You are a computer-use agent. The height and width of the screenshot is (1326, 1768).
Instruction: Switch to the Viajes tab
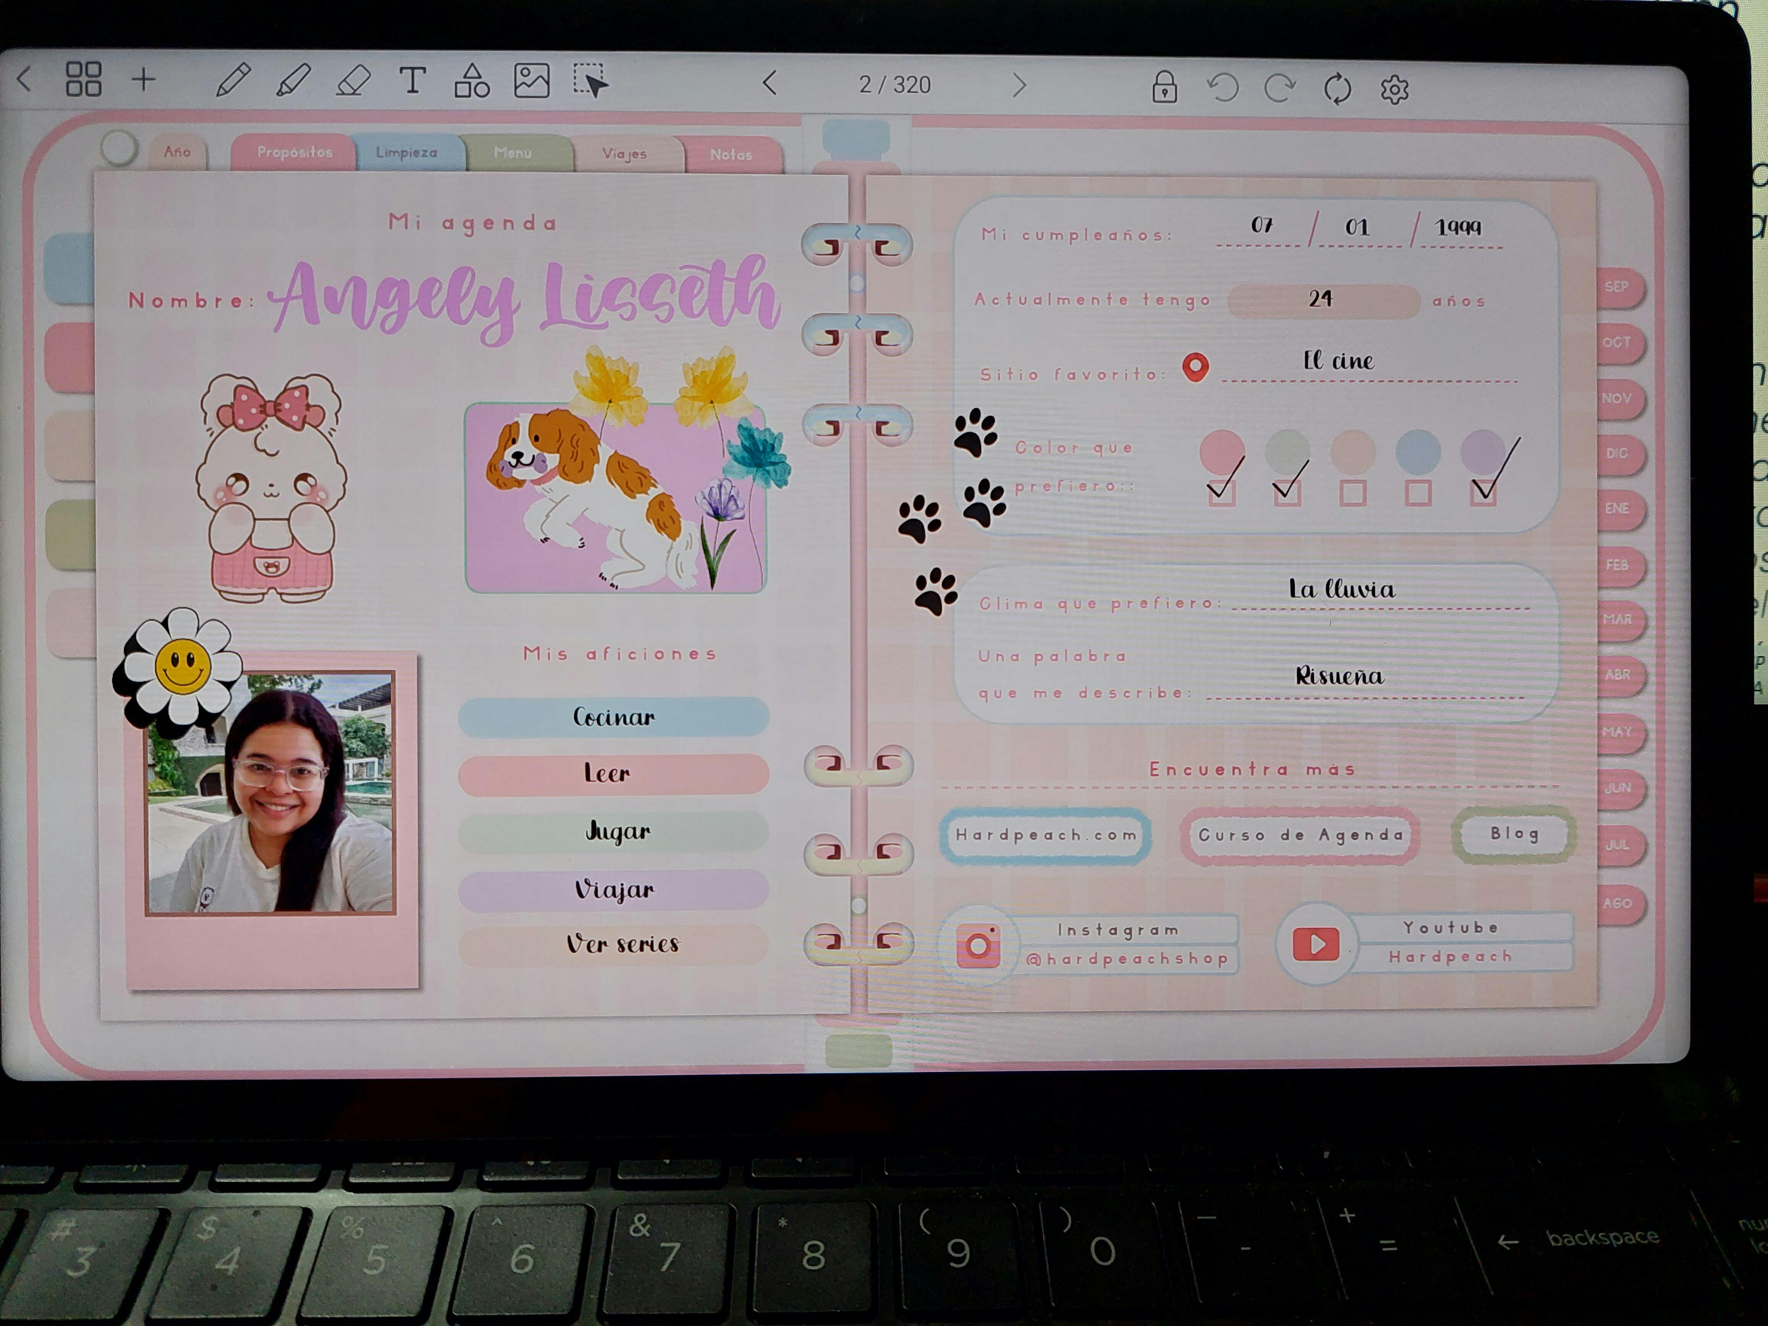pos(624,153)
